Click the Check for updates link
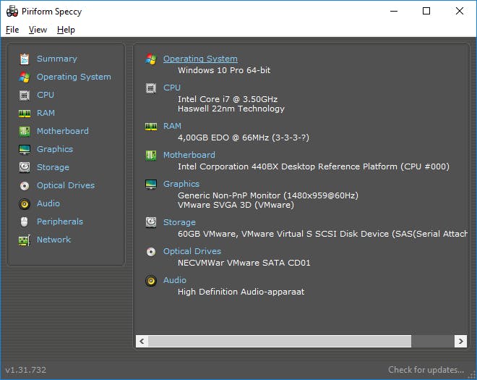The image size is (477, 380). click(426, 370)
